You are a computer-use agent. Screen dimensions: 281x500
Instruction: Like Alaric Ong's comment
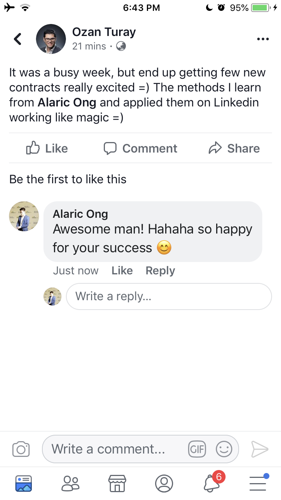122,271
